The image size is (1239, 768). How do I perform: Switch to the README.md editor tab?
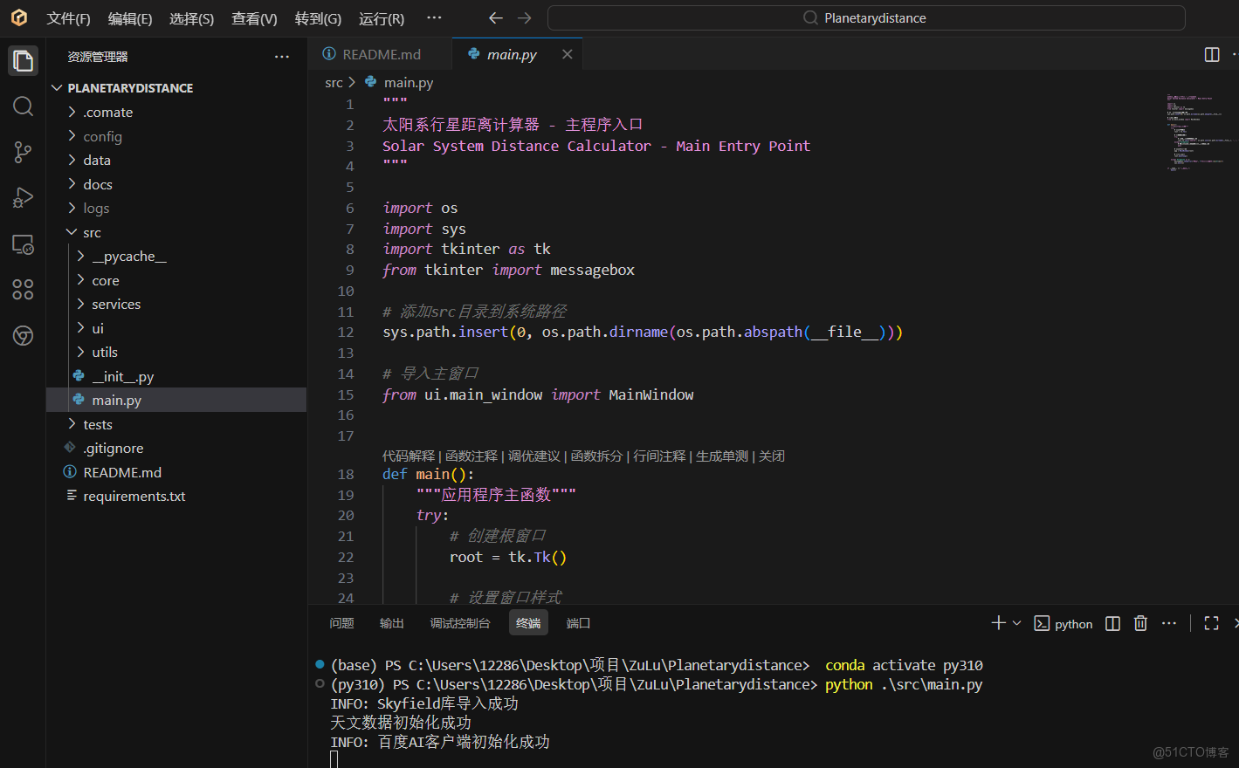click(381, 54)
